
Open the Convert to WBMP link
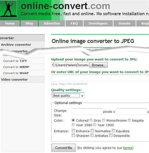(16, 67)
